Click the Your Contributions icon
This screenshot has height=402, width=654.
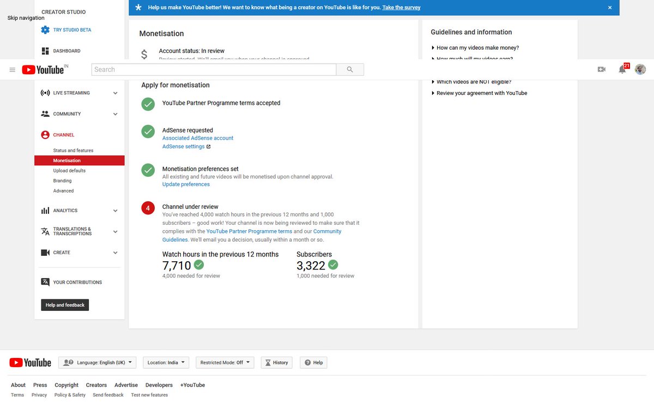point(45,282)
